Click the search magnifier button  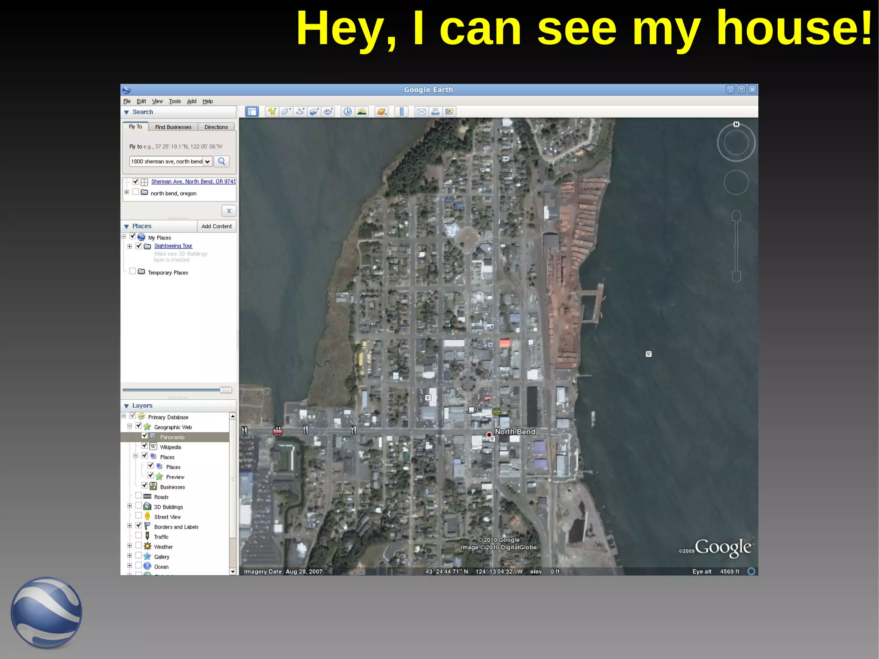(x=221, y=161)
